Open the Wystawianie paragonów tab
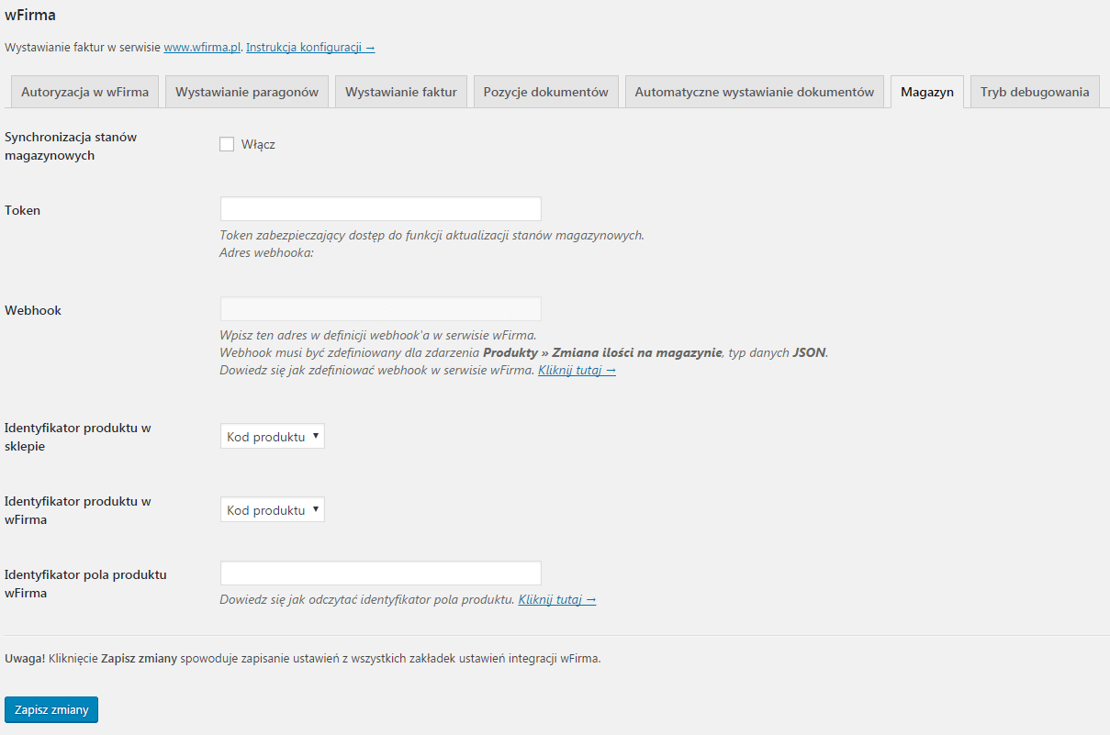This screenshot has height=735, width=1110. (247, 92)
